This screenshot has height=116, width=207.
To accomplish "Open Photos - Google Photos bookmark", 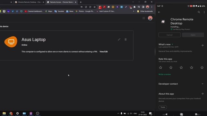I will [x=85, y=11].
